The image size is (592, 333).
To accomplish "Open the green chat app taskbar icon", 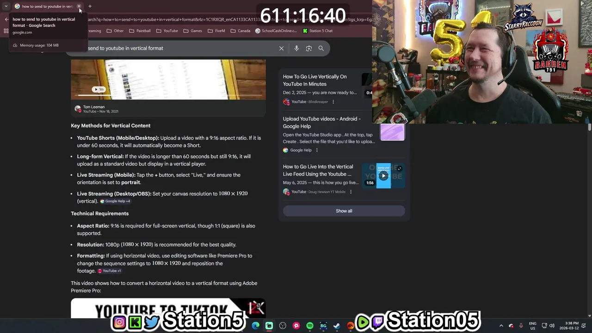I will [x=269, y=326].
